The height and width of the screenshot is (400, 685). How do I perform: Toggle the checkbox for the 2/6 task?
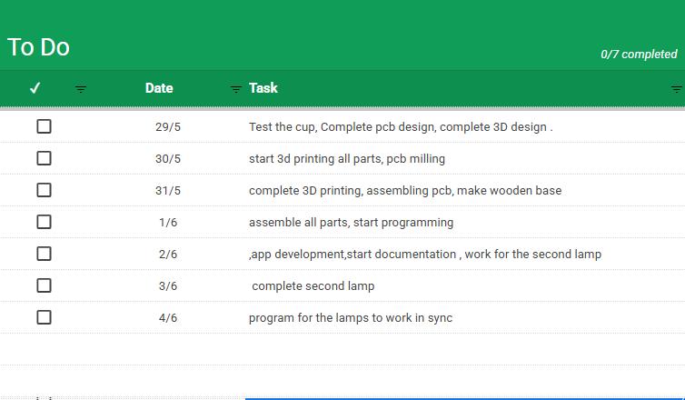44,254
